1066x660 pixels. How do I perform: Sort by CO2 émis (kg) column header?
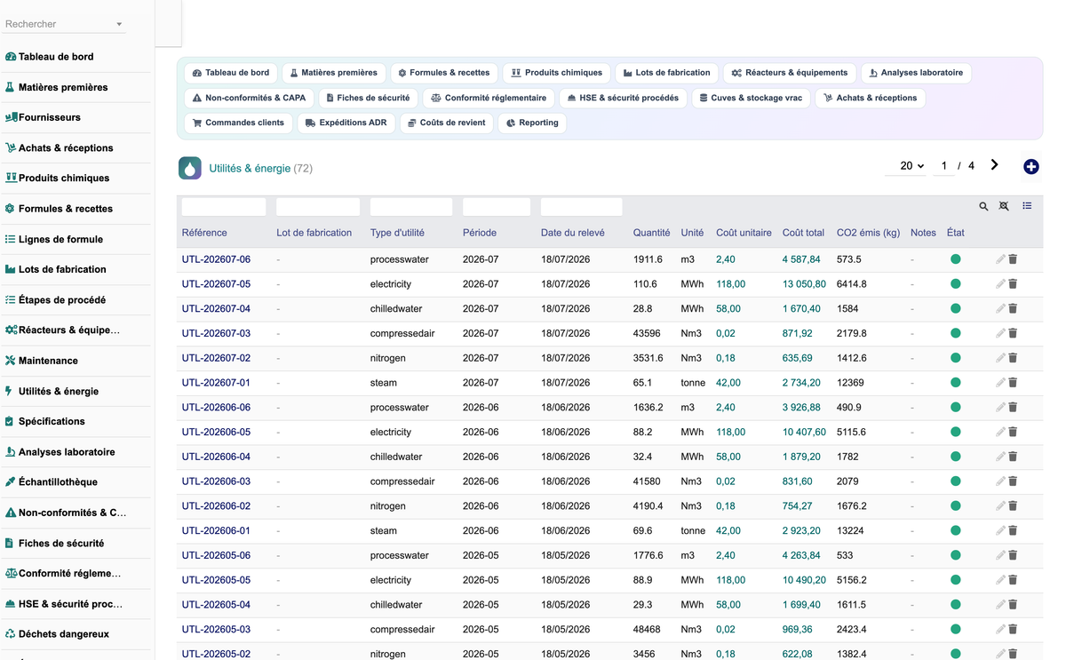pyautogui.click(x=868, y=233)
